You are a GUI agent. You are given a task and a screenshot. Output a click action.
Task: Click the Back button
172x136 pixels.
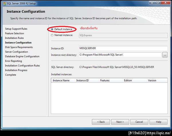[x=101, y=122]
